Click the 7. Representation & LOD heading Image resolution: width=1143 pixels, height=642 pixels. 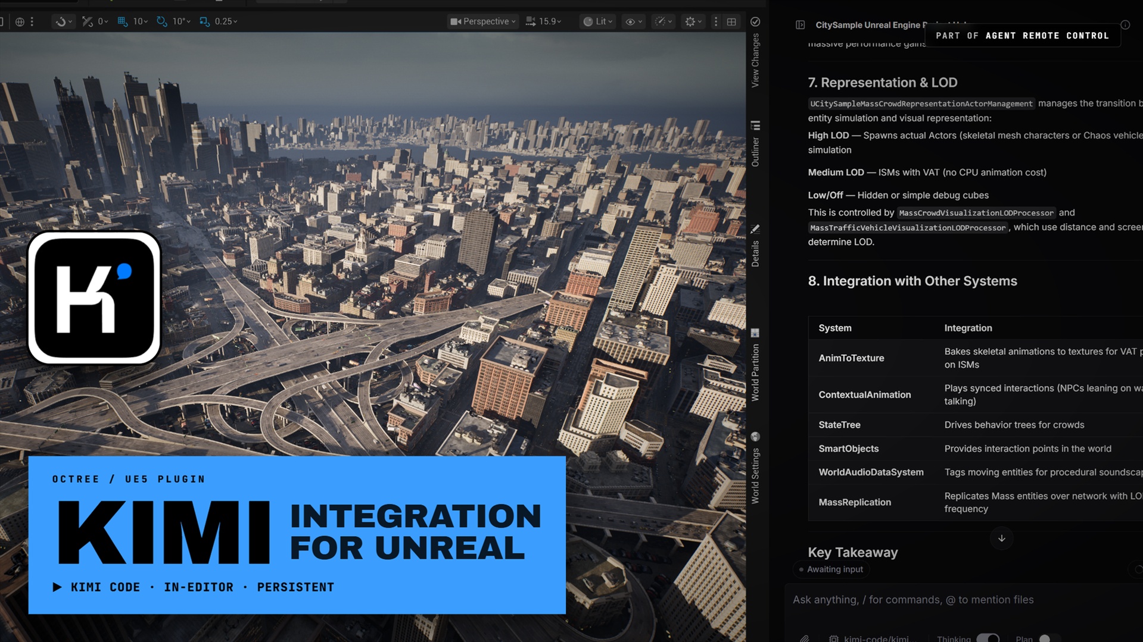[x=882, y=83]
